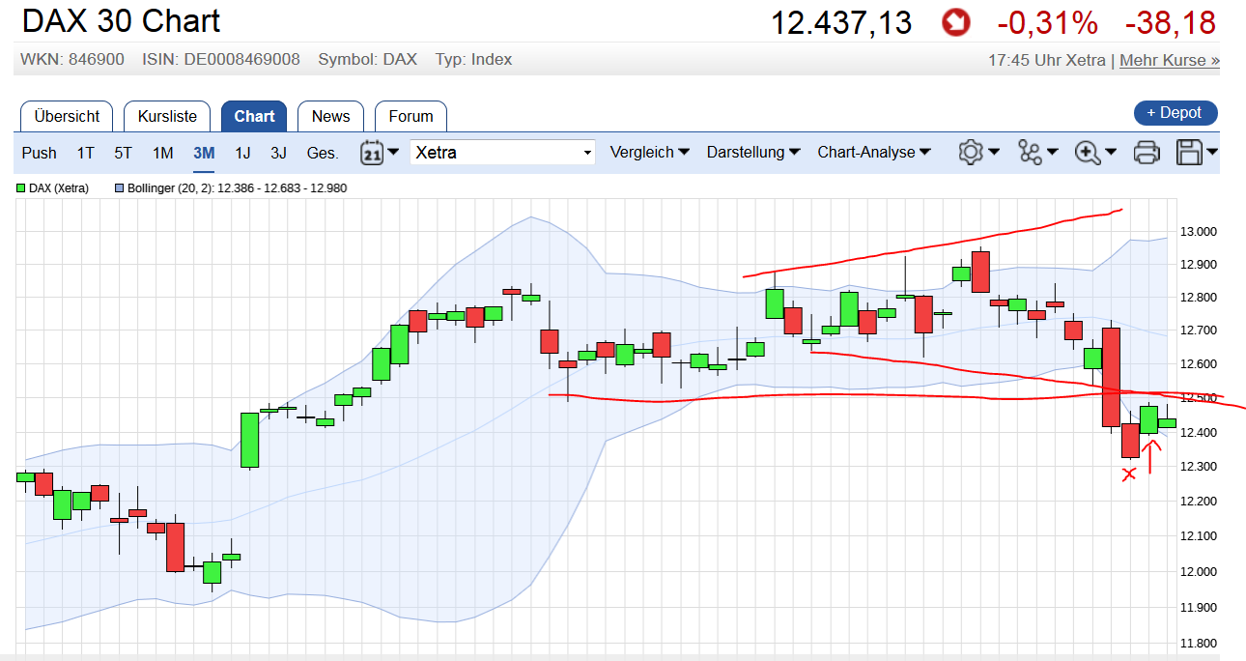This screenshot has height=661, width=1246.
Task: Click the absolute change -38,18
Action: 1170,23
